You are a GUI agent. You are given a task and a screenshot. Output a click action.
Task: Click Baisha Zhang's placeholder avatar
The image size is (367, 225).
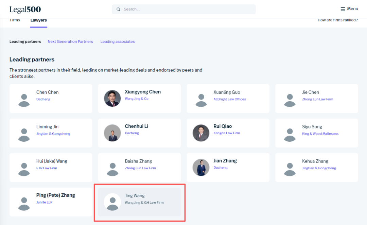click(112, 169)
